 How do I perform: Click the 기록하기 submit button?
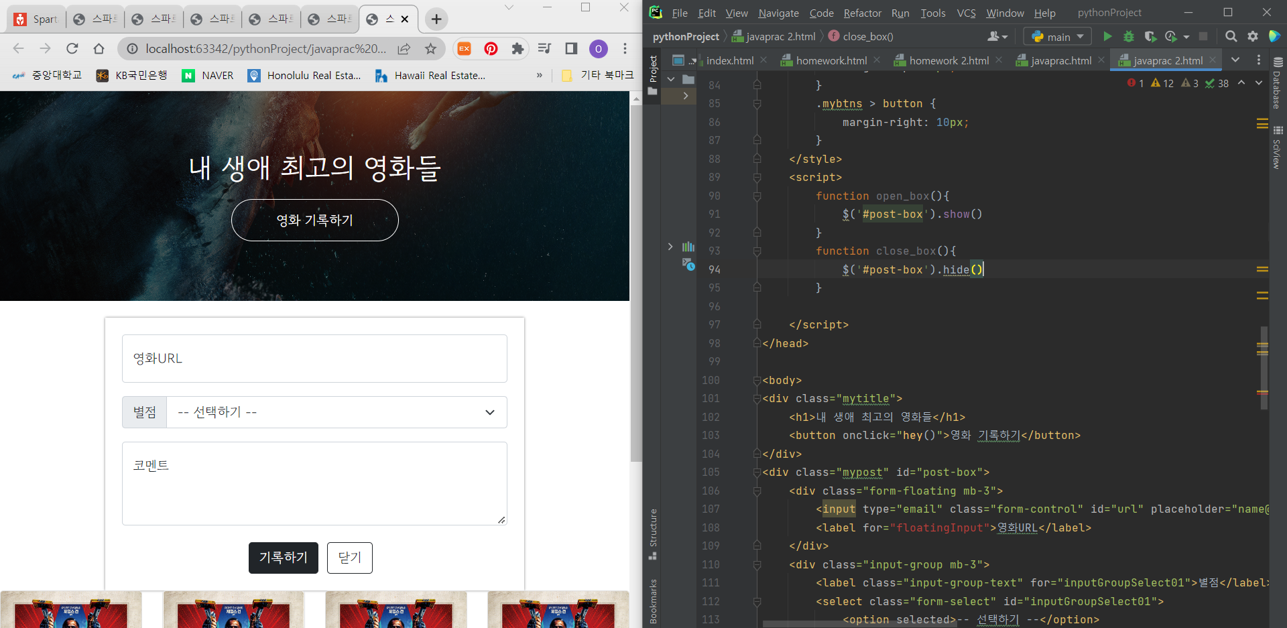[283, 558]
